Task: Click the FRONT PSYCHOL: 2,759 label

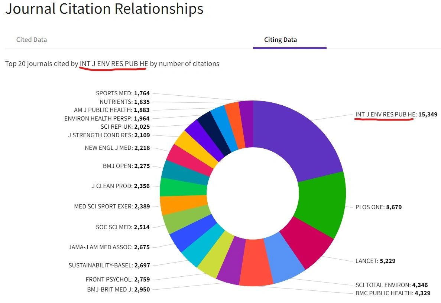Action: click(118, 280)
